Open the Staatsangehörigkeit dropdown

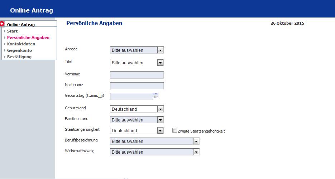pos(137,130)
